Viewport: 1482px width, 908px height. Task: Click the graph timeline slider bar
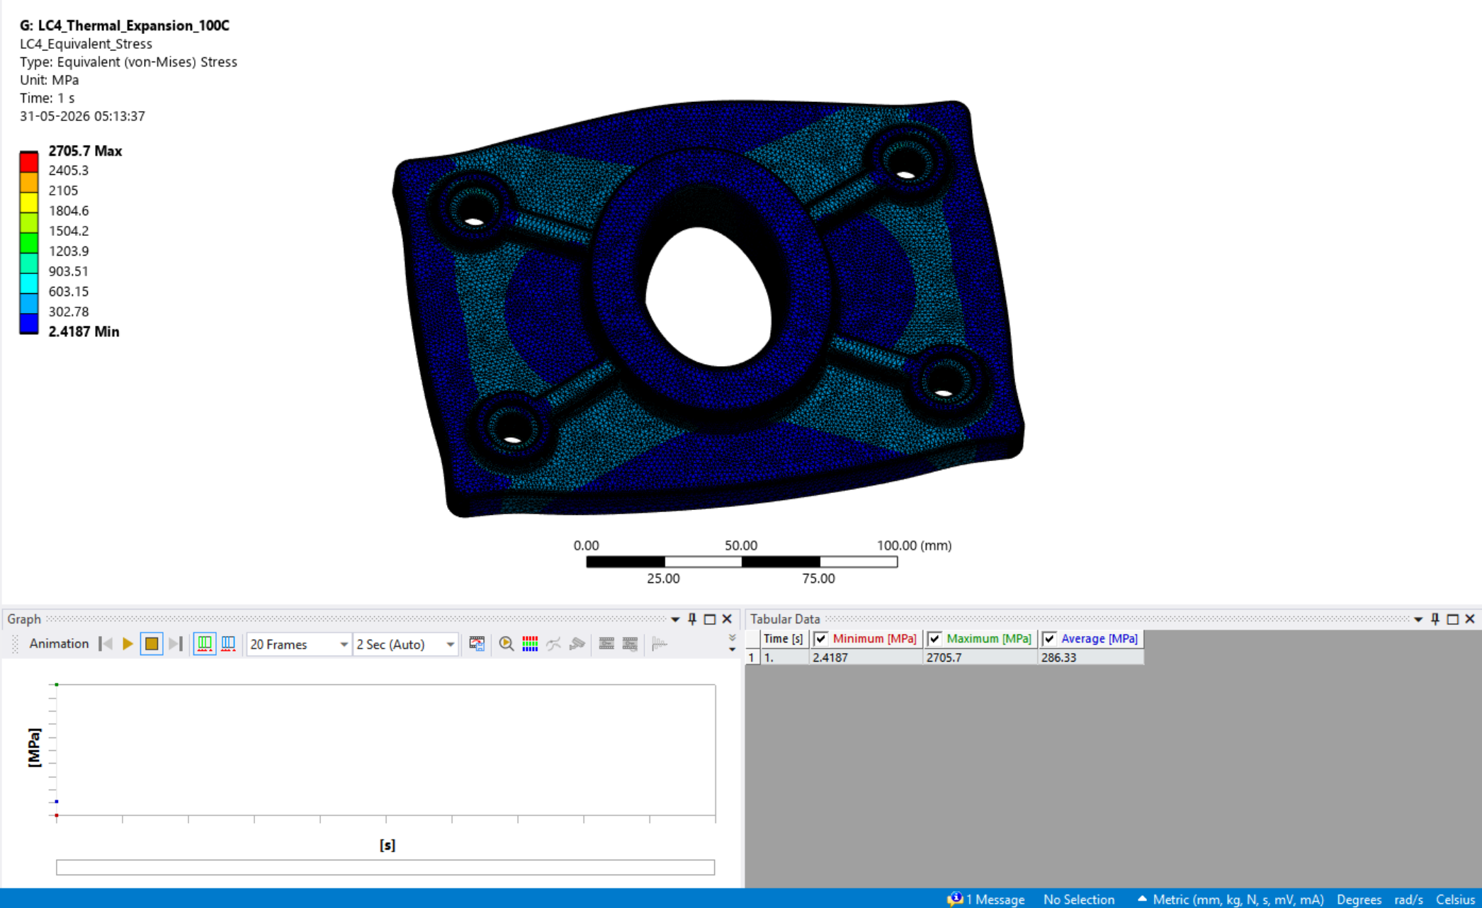385,868
